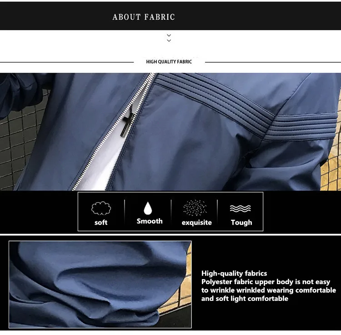This screenshot has height=335, width=341.
Task: Open the framed fabric close-up photo
Action: coord(100,285)
